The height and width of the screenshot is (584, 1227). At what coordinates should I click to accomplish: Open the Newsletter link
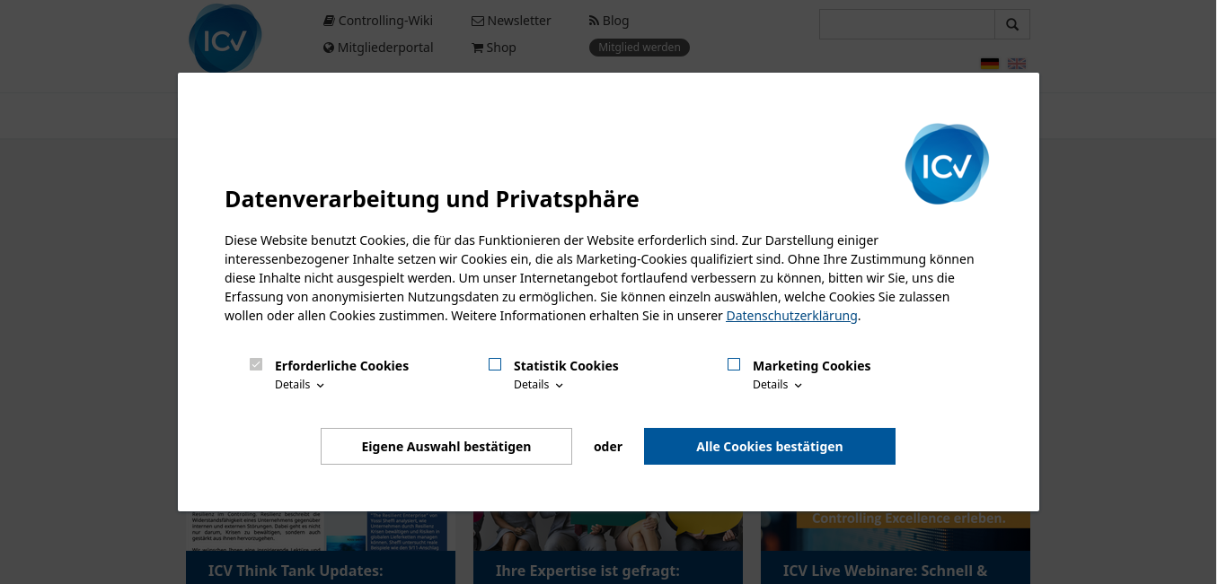(511, 21)
